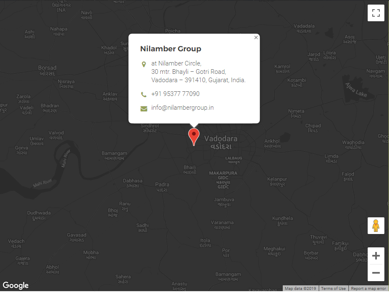The height and width of the screenshot is (292, 389).
Task: Zoom in on the map
Action: pyautogui.click(x=376, y=256)
